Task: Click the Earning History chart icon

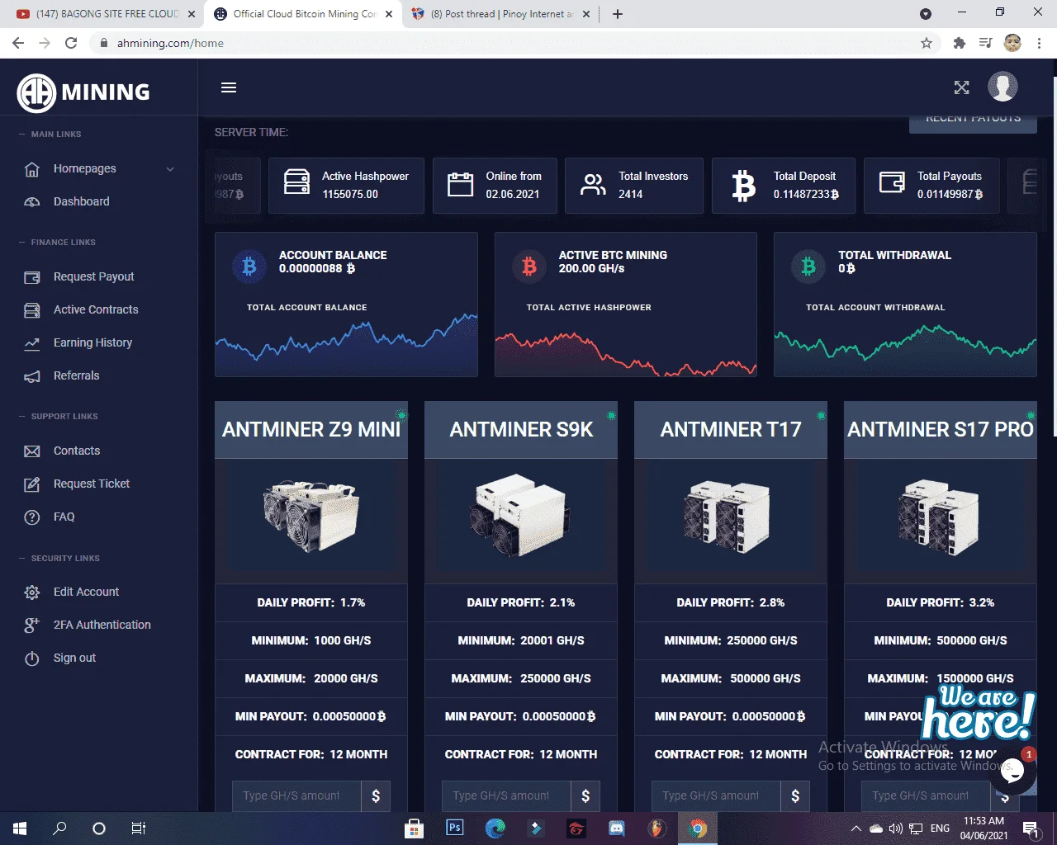Action: click(32, 343)
